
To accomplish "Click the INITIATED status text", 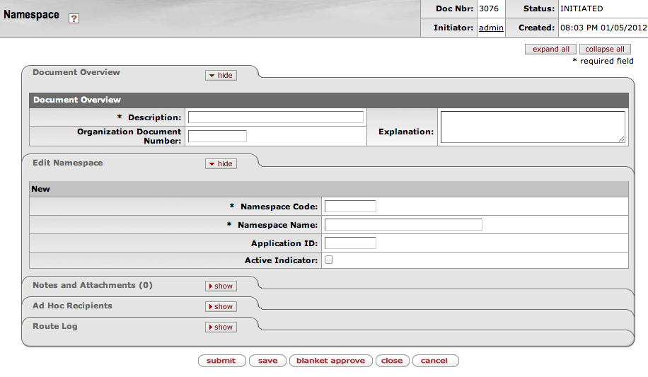I will click(x=582, y=8).
